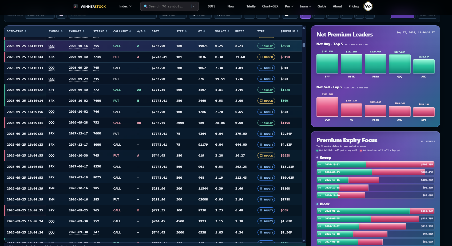Click the Sweep #5 2026-11-20 expiry bar

coord(375,195)
